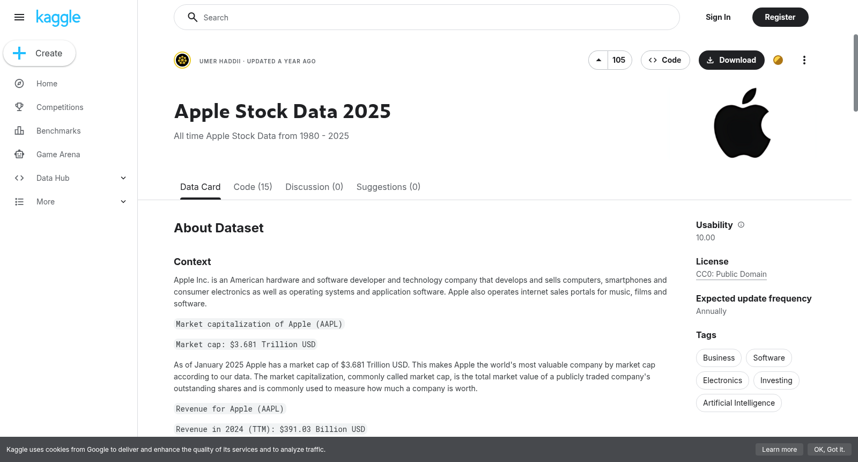Screen dimensions: 858x462
Task: Click 'UMER HADDII' author name
Action: [220, 61]
